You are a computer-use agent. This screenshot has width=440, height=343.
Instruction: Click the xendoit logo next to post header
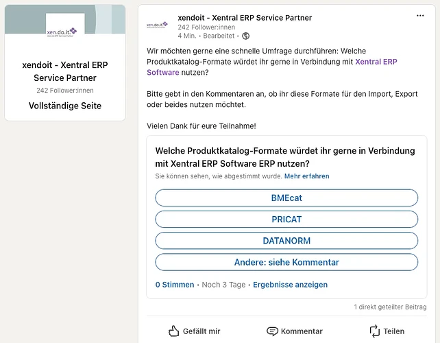click(x=157, y=25)
